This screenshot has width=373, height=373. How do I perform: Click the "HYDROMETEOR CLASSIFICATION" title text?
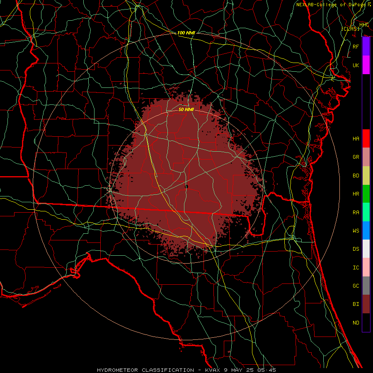click(x=145, y=370)
